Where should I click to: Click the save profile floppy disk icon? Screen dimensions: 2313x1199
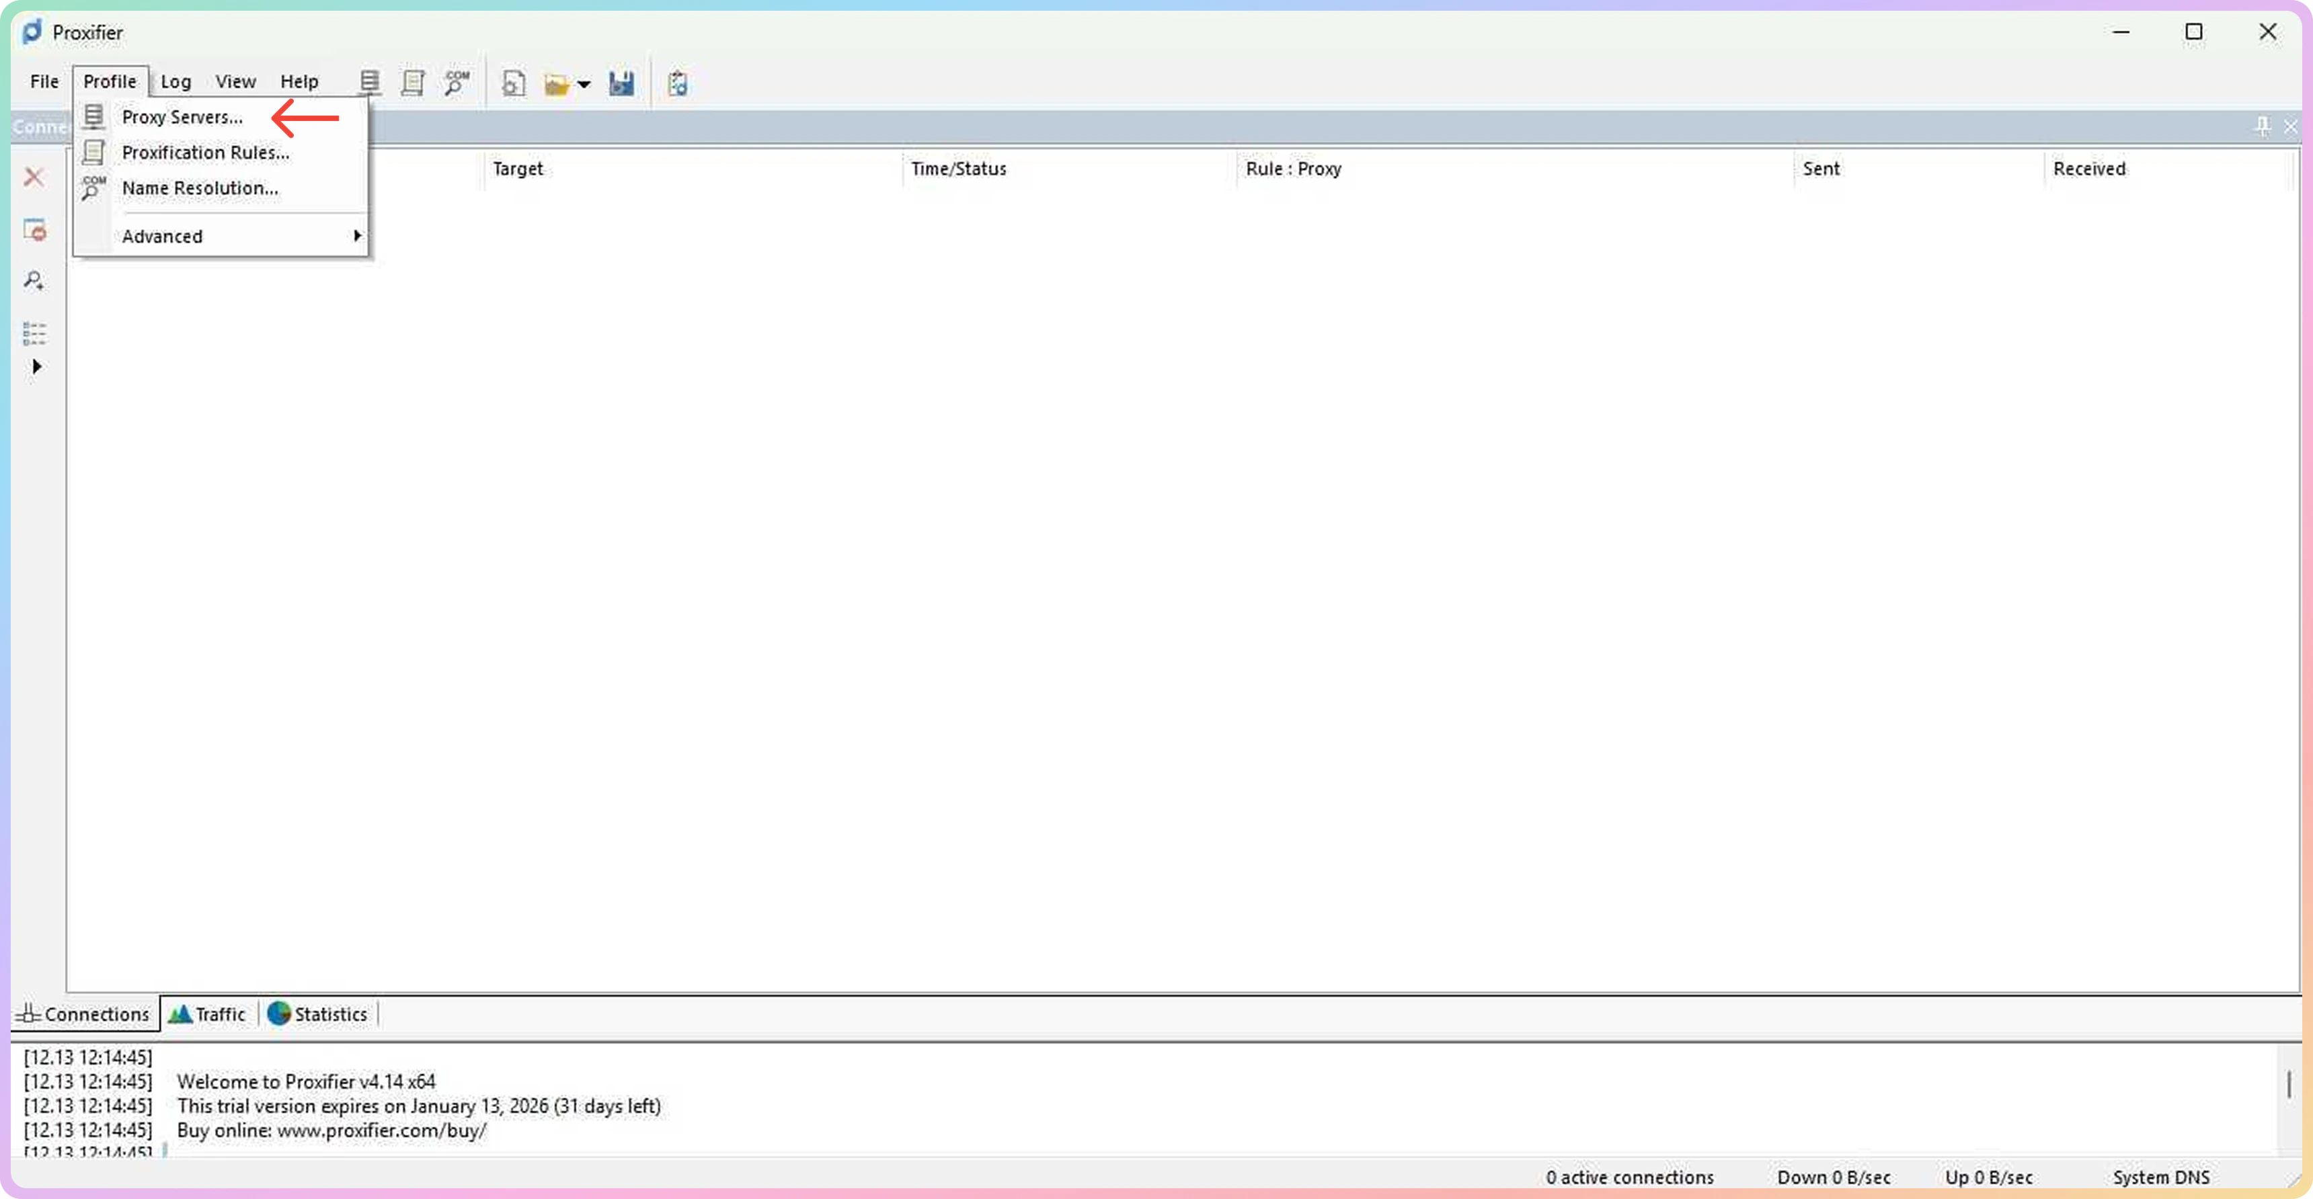click(621, 85)
